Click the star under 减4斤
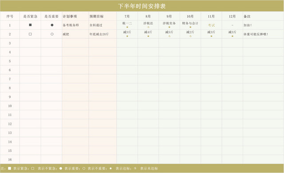284x173 pixels. click(148, 36)
